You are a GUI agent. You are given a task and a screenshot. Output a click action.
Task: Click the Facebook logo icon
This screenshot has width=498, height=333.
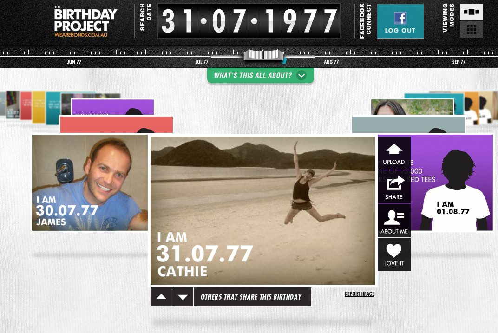[400, 18]
